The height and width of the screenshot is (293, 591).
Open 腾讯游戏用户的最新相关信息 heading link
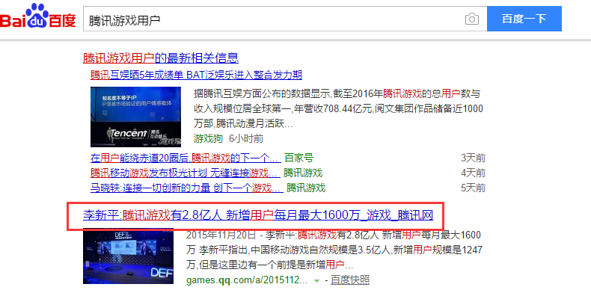161,58
